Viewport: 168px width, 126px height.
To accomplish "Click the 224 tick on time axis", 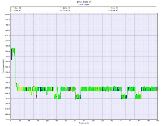I will pyautogui.click(x=75, y=121).
